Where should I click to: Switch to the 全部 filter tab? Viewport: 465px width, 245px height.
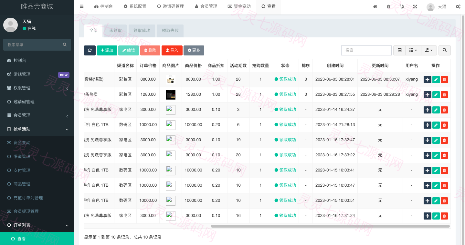pyautogui.click(x=93, y=31)
